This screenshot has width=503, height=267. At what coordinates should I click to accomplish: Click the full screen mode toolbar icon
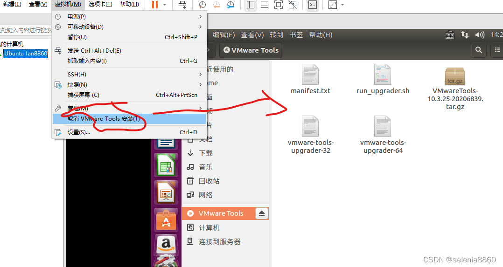pos(279,5)
